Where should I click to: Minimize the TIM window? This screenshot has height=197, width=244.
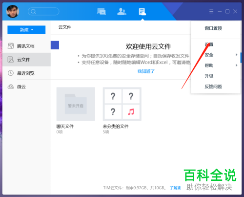pyautogui.click(x=220, y=11)
